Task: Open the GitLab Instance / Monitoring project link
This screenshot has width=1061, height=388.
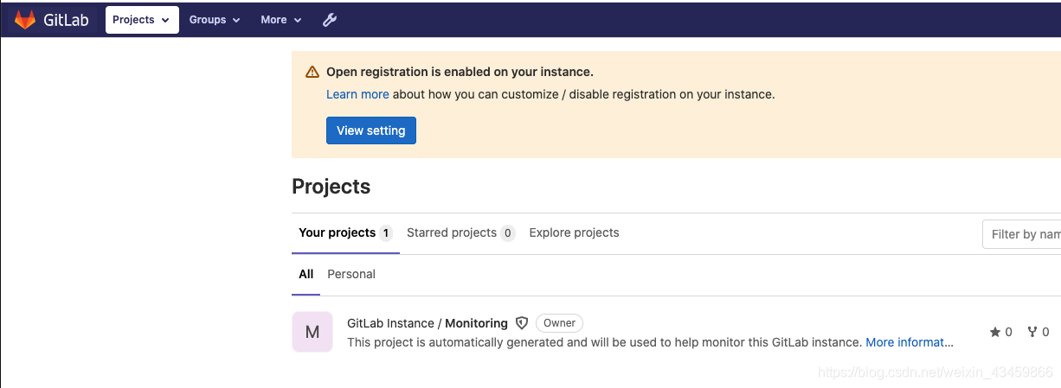Action: pyautogui.click(x=428, y=323)
